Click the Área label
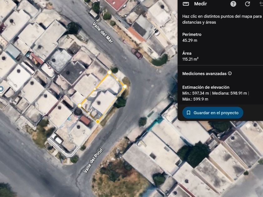 pyautogui.click(x=187, y=53)
